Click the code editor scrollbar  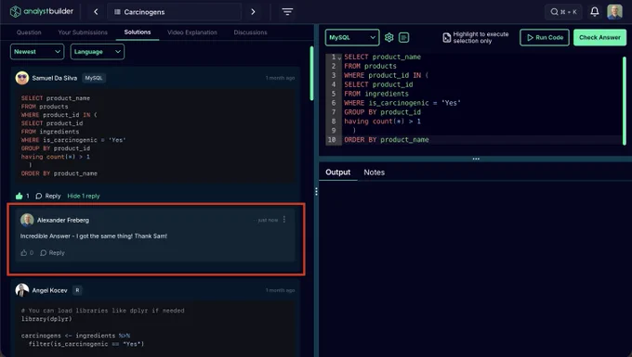pyautogui.click(x=625, y=100)
